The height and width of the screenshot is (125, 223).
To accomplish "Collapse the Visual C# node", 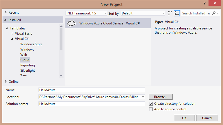I will point(12,39).
